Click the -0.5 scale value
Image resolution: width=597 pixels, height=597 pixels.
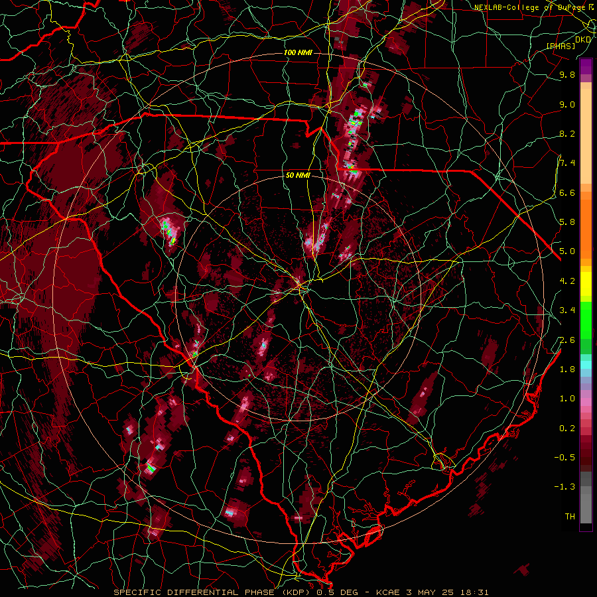[x=564, y=458]
